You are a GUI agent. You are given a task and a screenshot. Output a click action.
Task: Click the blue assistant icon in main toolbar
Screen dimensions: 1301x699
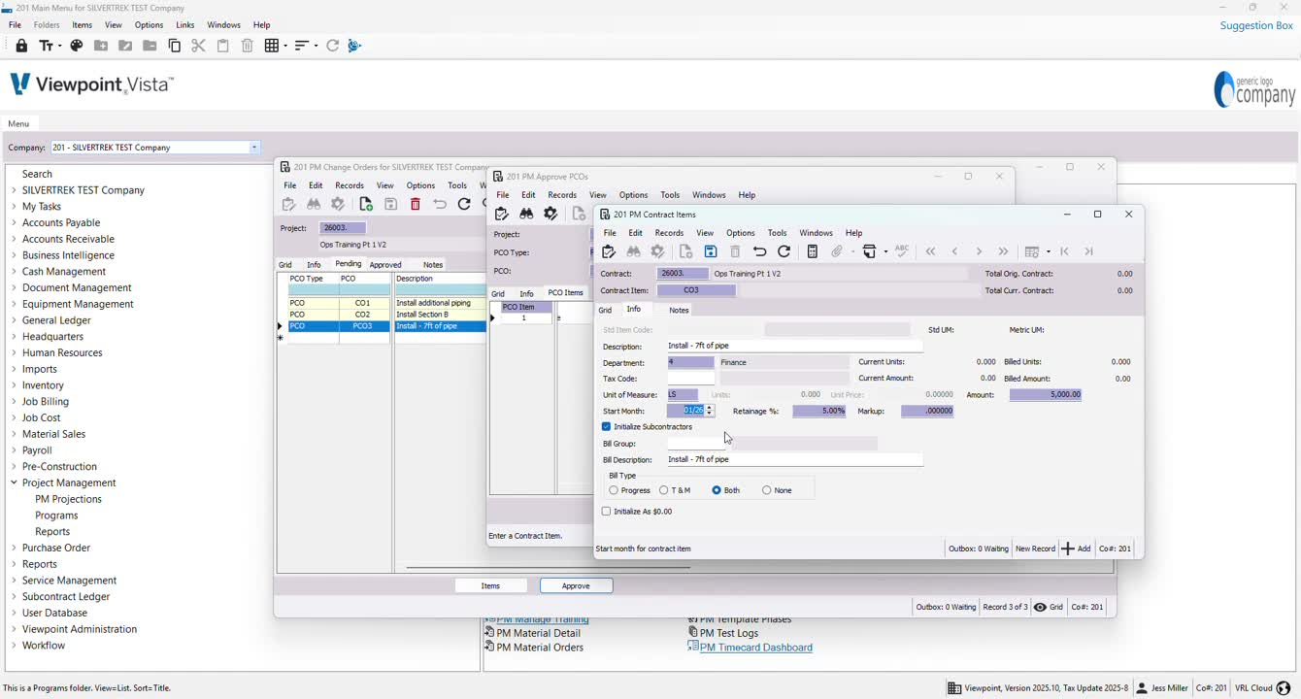(354, 46)
